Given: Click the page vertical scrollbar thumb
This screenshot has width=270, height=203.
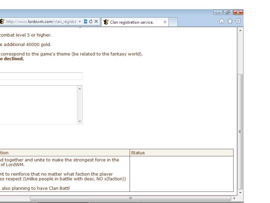Looking at the screenshot, I should pos(240,131).
